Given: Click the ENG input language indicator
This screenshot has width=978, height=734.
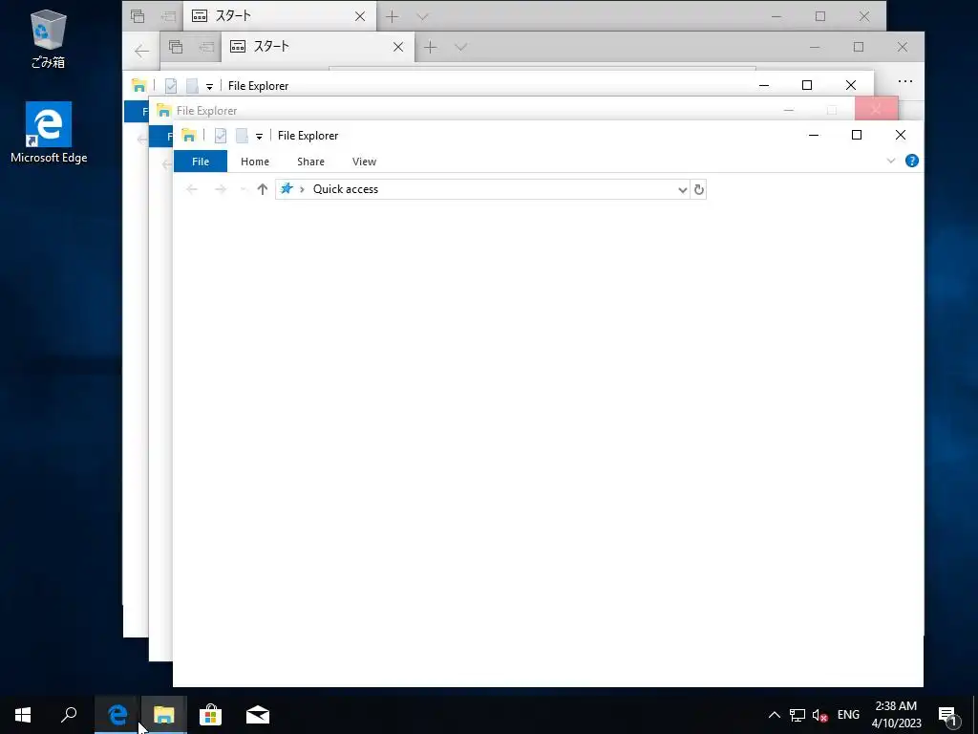Looking at the screenshot, I should coord(848,715).
